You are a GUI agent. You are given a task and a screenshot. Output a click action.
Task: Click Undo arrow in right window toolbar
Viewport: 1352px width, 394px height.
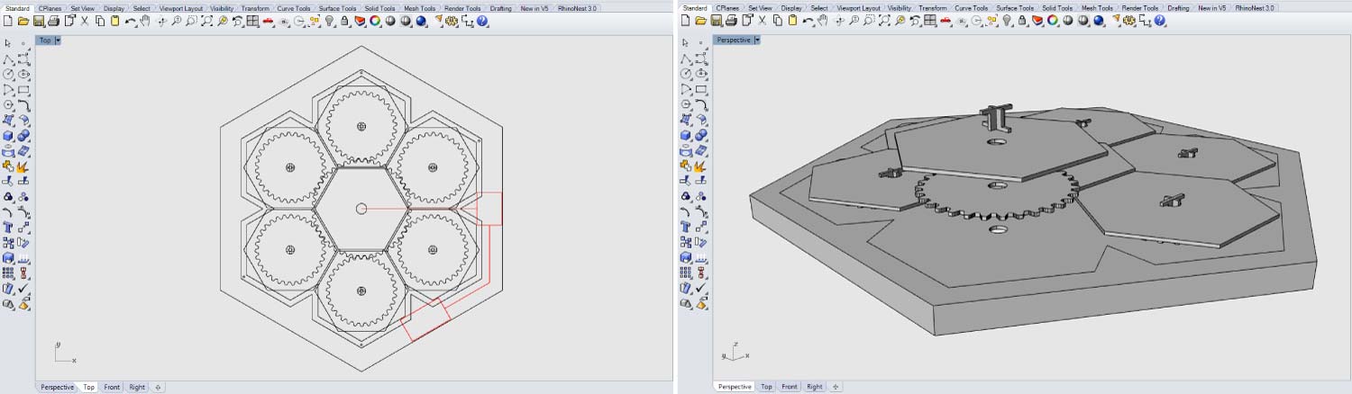[808, 21]
